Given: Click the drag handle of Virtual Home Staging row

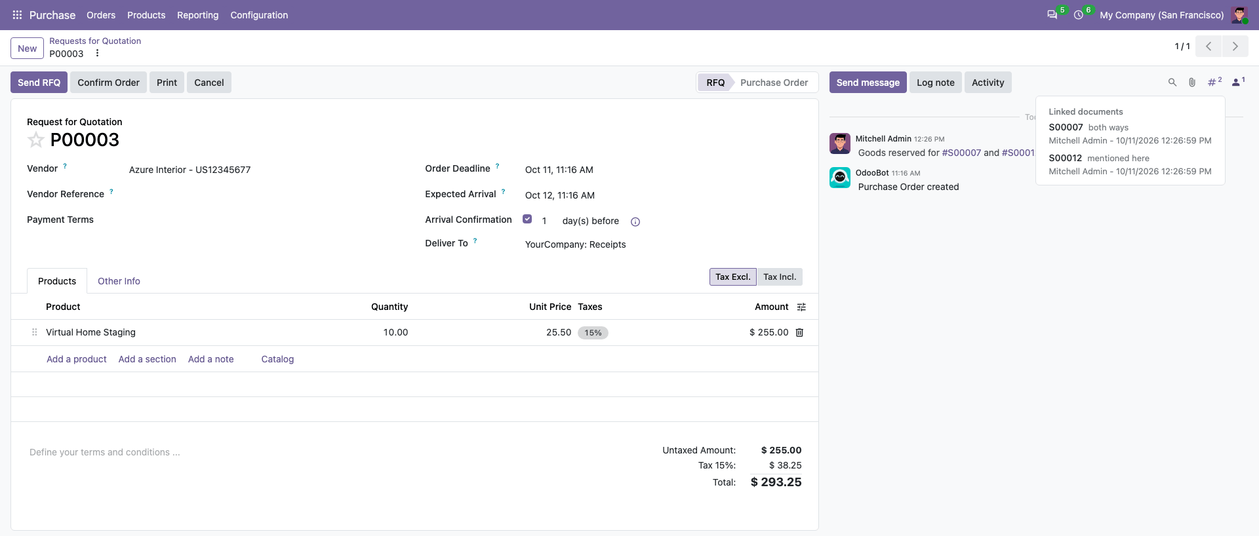Looking at the screenshot, I should pyautogui.click(x=34, y=332).
